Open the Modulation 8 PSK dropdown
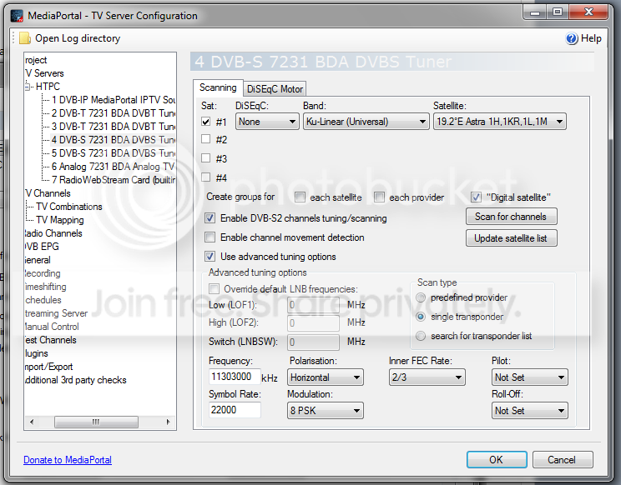The image size is (621, 485). click(326, 410)
